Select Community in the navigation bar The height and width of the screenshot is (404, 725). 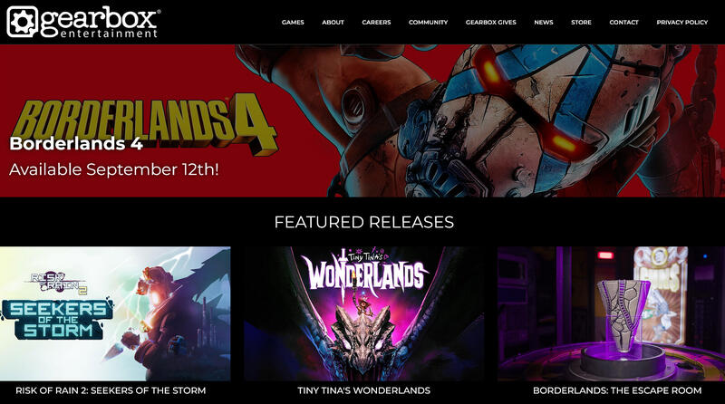pyautogui.click(x=428, y=22)
